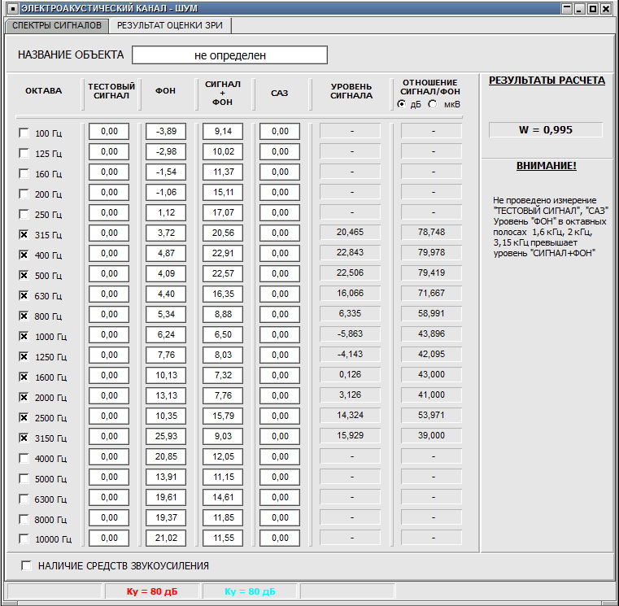Close the ЭЛЕКТРОАКУСТИЧЕСКИЙ КАНАЛ - ШУМ window
The height and width of the screenshot is (606, 619).
point(607,9)
